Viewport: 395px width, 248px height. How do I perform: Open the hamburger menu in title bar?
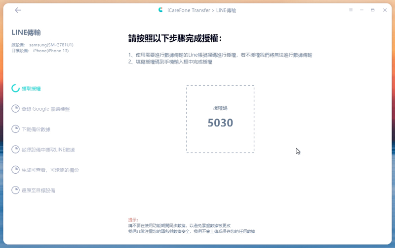(x=351, y=10)
